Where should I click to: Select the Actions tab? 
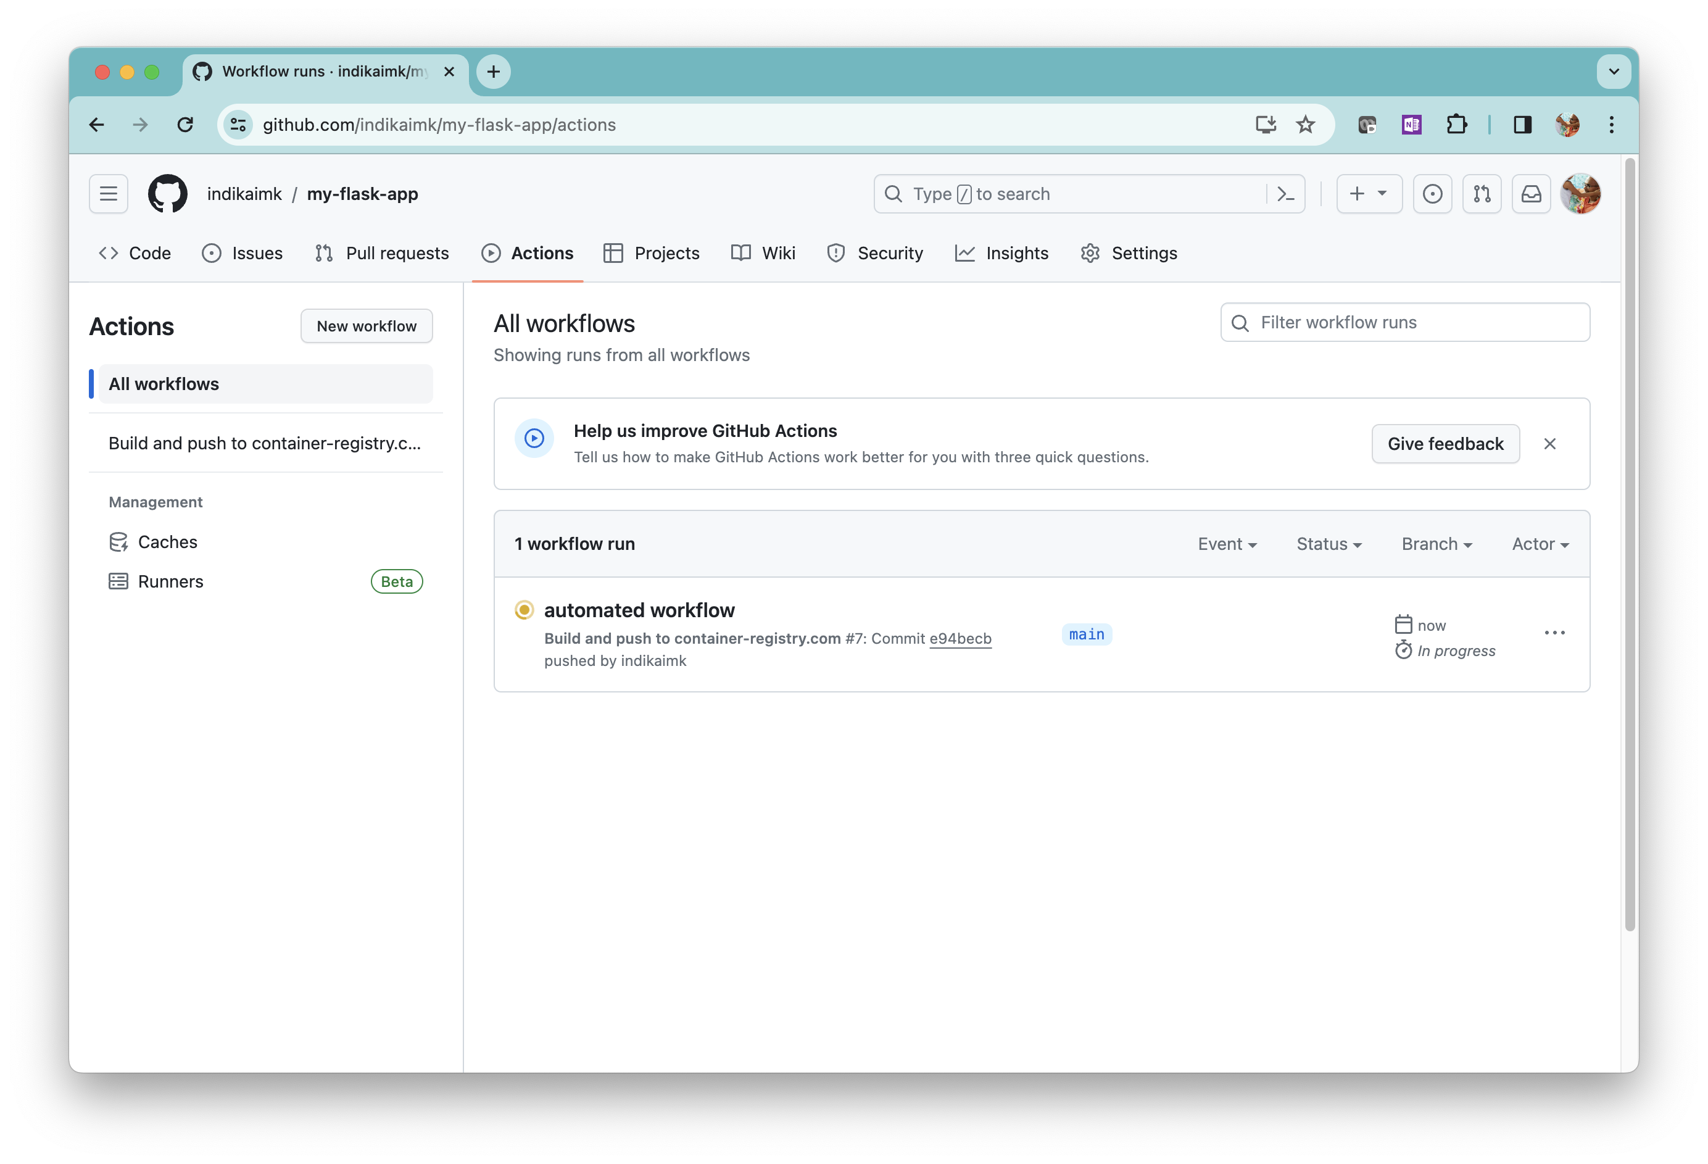coord(528,253)
